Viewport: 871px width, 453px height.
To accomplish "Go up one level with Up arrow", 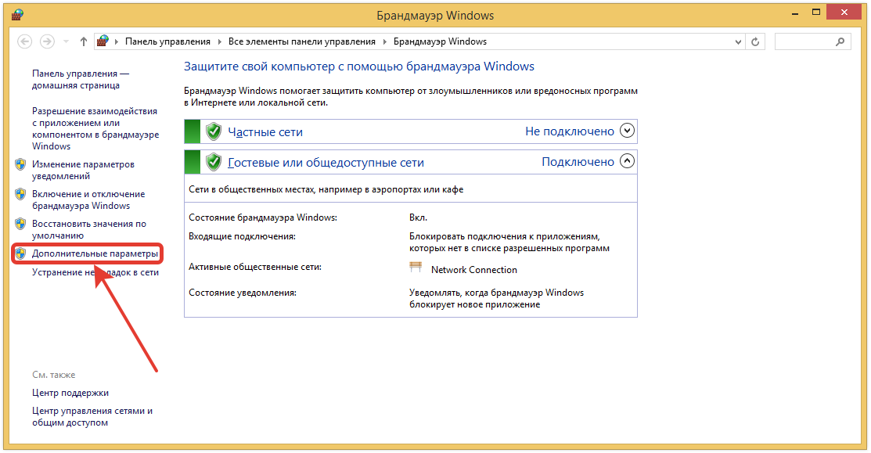I will tap(83, 41).
